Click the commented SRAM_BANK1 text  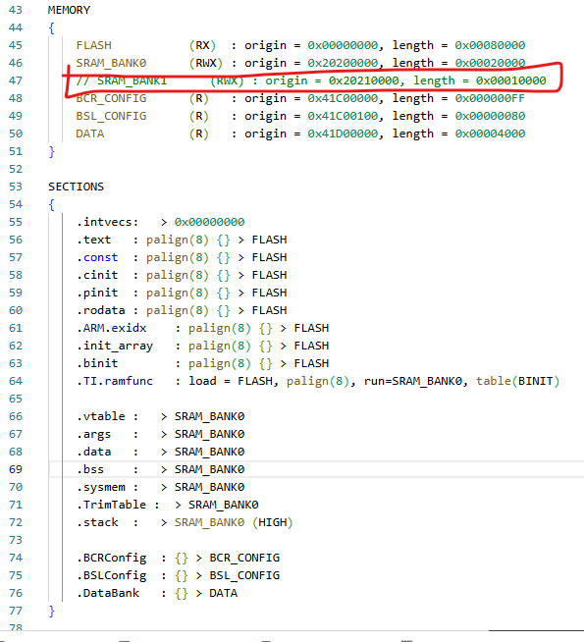(132, 80)
